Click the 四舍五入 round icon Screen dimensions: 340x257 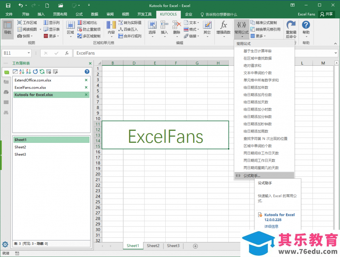click(121, 29)
